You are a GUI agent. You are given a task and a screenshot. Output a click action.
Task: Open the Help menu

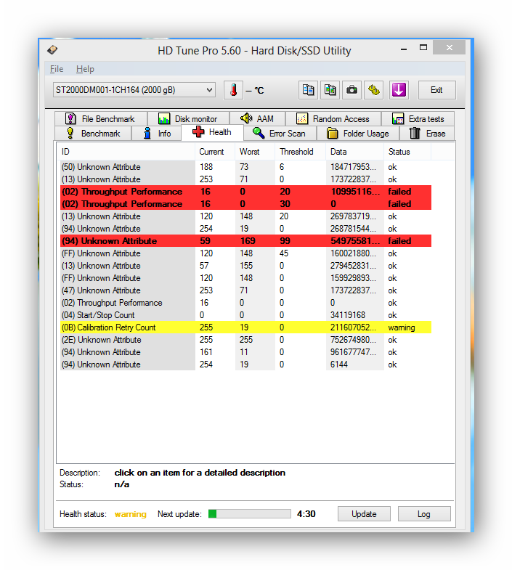(85, 69)
